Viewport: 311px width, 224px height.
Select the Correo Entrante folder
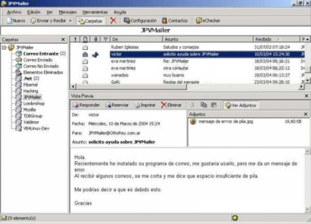click(x=41, y=54)
